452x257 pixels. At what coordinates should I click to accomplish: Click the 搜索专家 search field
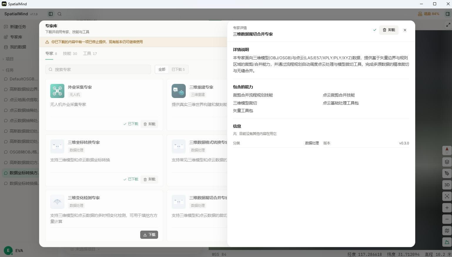pos(98,70)
